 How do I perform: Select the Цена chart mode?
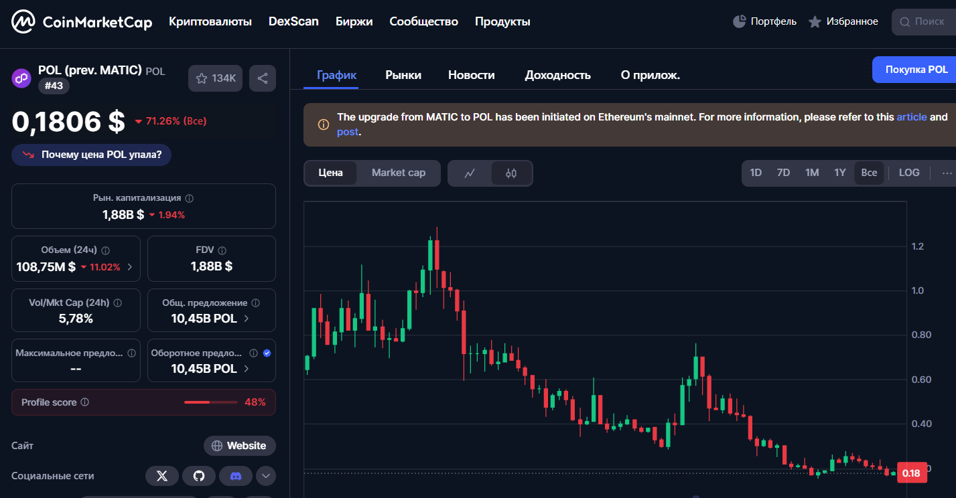331,173
